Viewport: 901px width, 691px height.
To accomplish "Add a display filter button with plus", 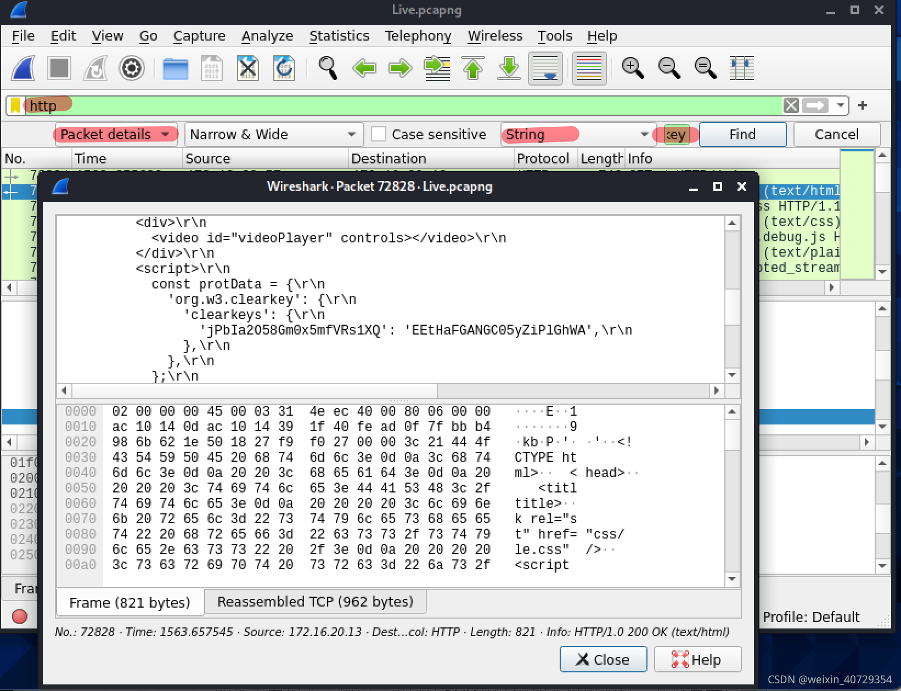I will click(863, 105).
